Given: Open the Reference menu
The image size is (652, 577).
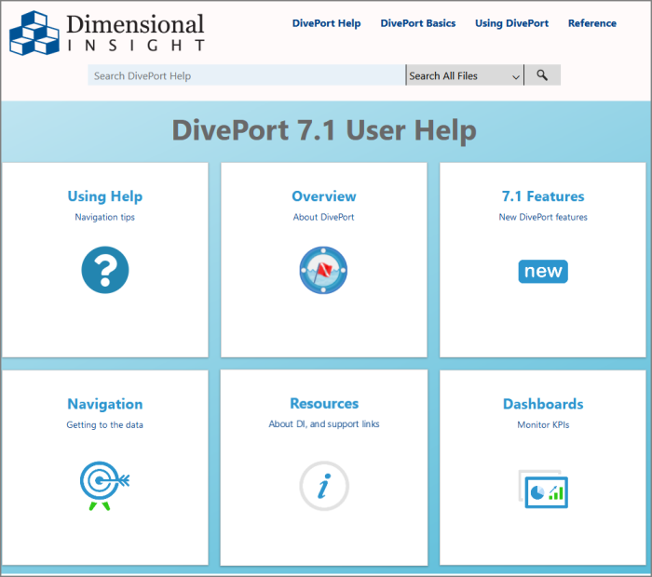Looking at the screenshot, I should (x=592, y=23).
